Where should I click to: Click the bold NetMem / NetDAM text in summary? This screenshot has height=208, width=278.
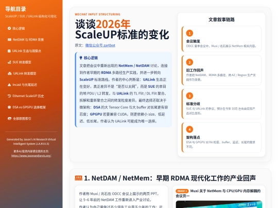coord(134,66)
